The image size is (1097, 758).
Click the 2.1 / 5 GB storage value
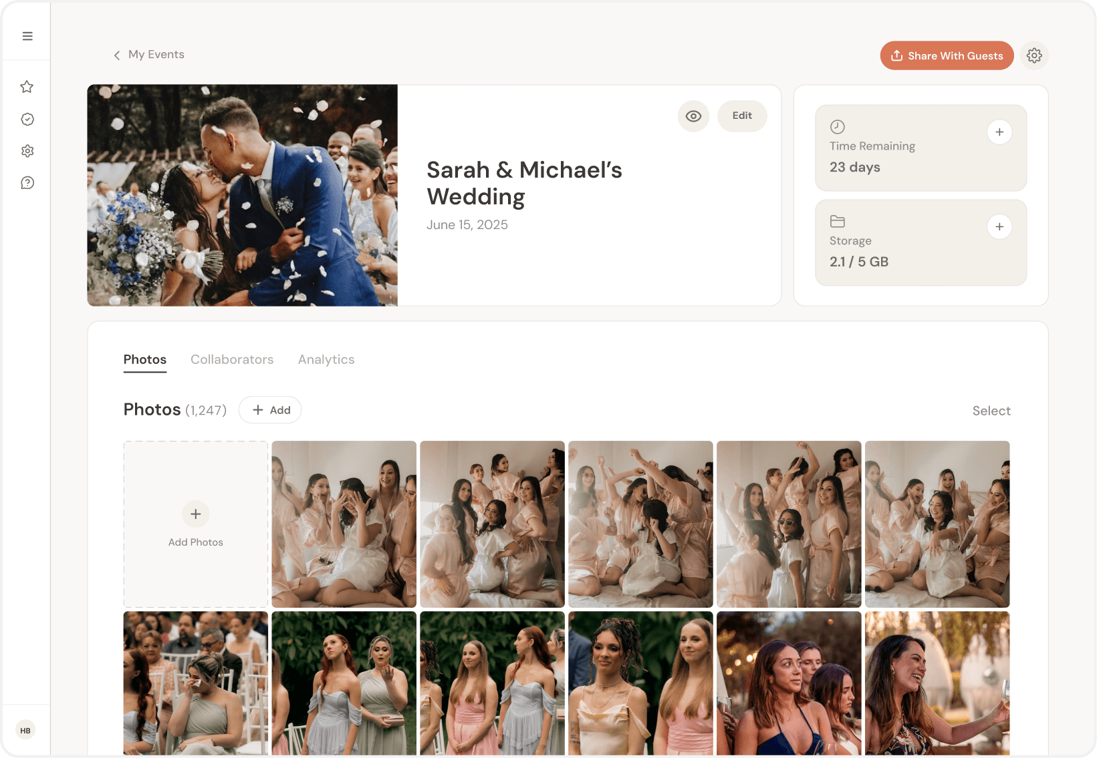click(x=859, y=262)
